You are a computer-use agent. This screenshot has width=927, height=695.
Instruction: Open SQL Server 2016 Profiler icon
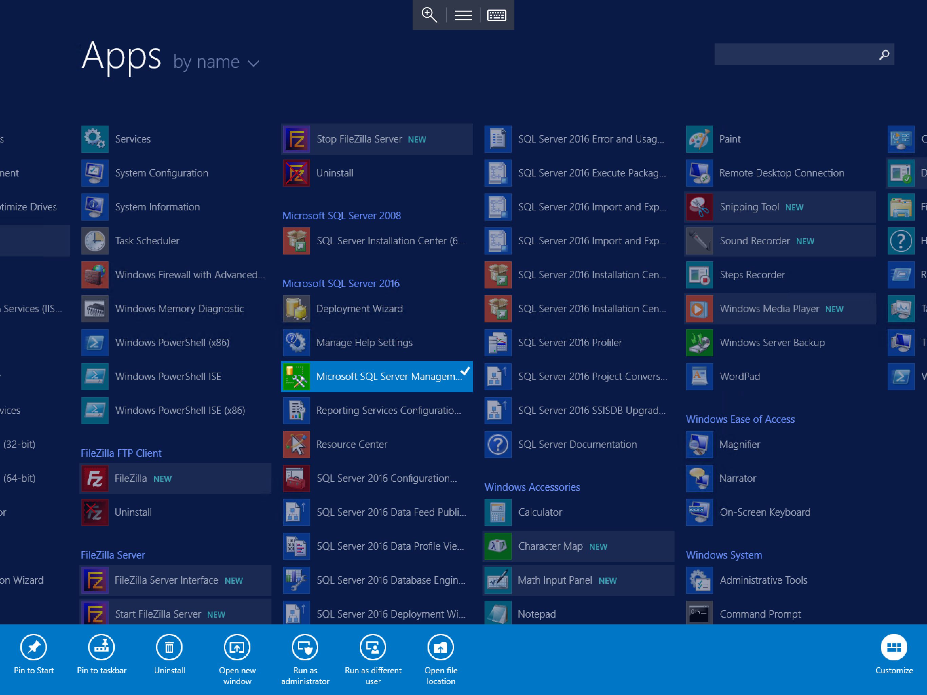click(x=498, y=342)
